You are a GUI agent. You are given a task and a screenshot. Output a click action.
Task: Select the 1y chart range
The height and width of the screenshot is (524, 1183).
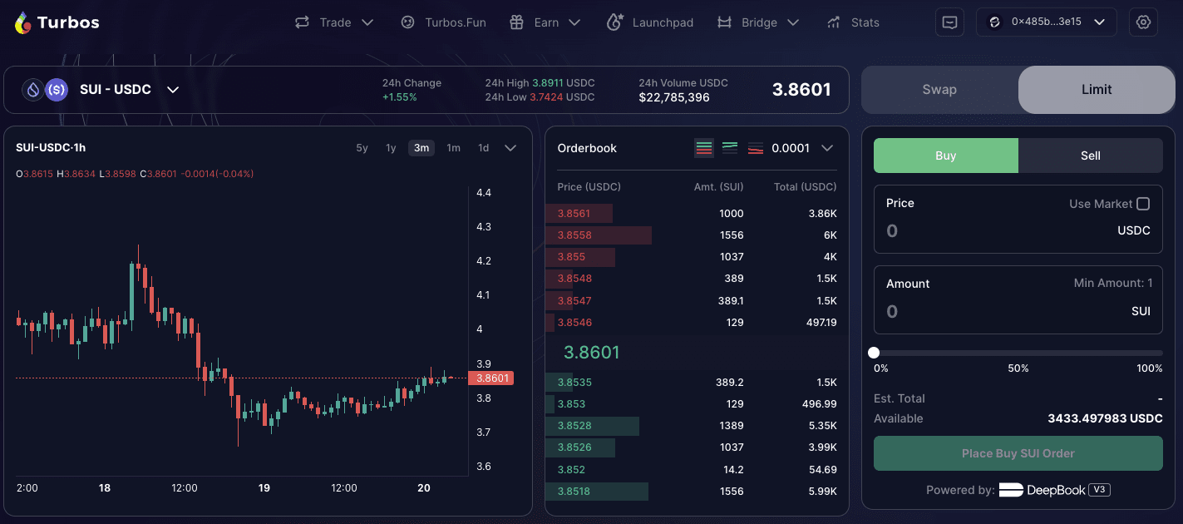(391, 148)
